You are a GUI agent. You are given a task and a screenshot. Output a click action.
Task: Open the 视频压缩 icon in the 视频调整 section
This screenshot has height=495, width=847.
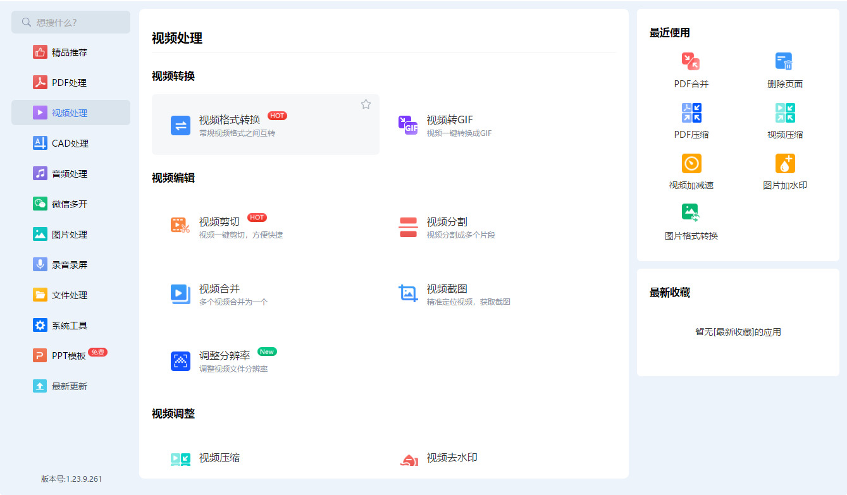(x=181, y=459)
